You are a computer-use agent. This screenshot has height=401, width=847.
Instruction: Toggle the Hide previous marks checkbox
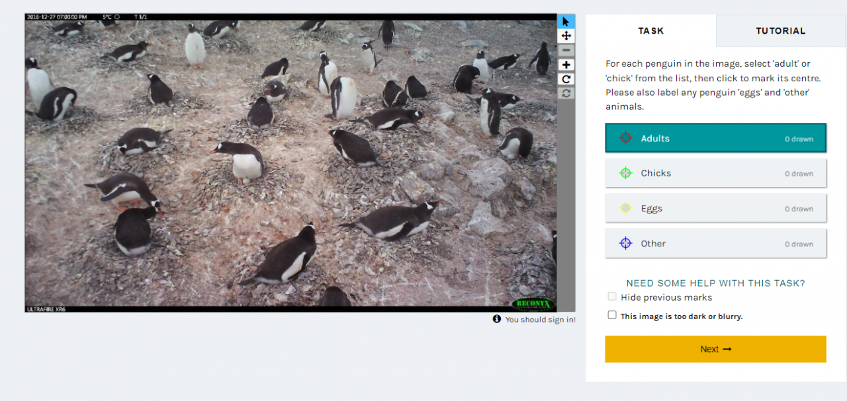pyautogui.click(x=612, y=297)
